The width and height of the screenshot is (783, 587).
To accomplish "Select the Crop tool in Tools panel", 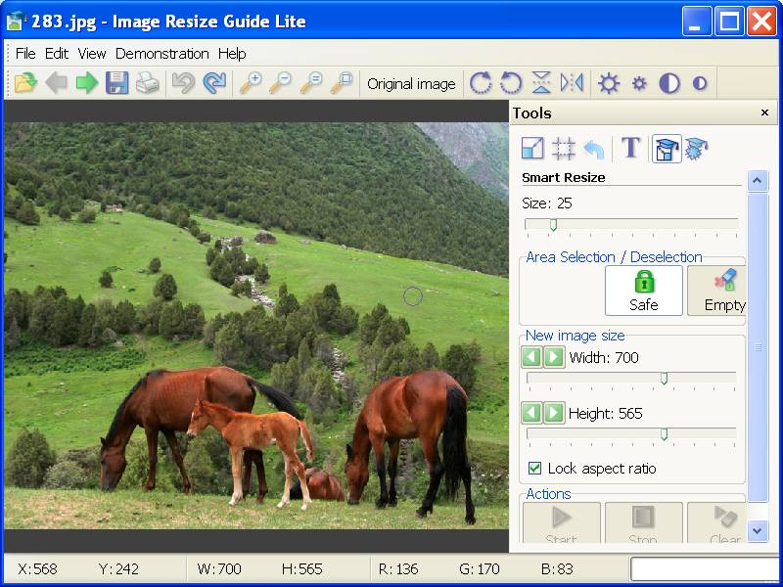I will [x=564, y=149].
